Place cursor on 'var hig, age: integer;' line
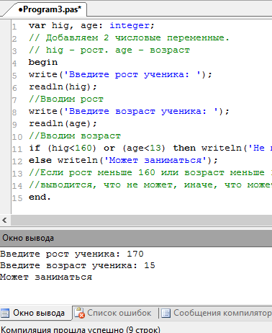 click(91, 25)
